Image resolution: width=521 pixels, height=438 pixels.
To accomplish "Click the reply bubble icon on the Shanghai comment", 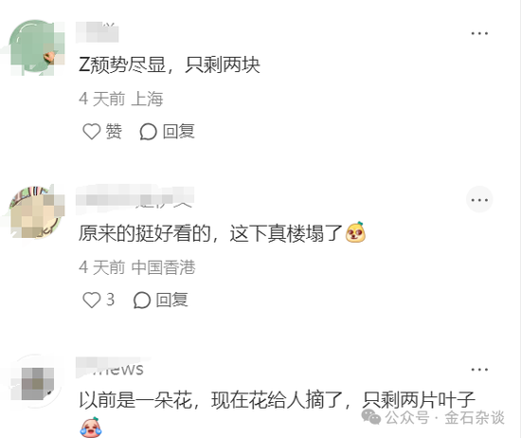I will pos(148,132).
